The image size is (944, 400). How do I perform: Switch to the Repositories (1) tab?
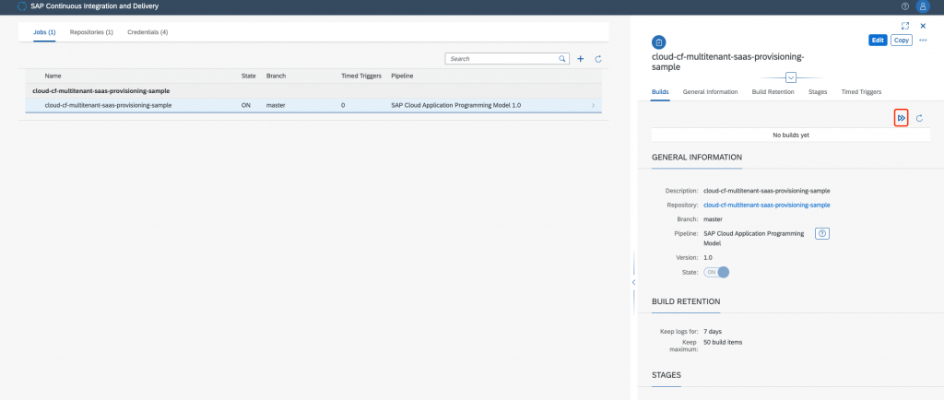point(91,32)
